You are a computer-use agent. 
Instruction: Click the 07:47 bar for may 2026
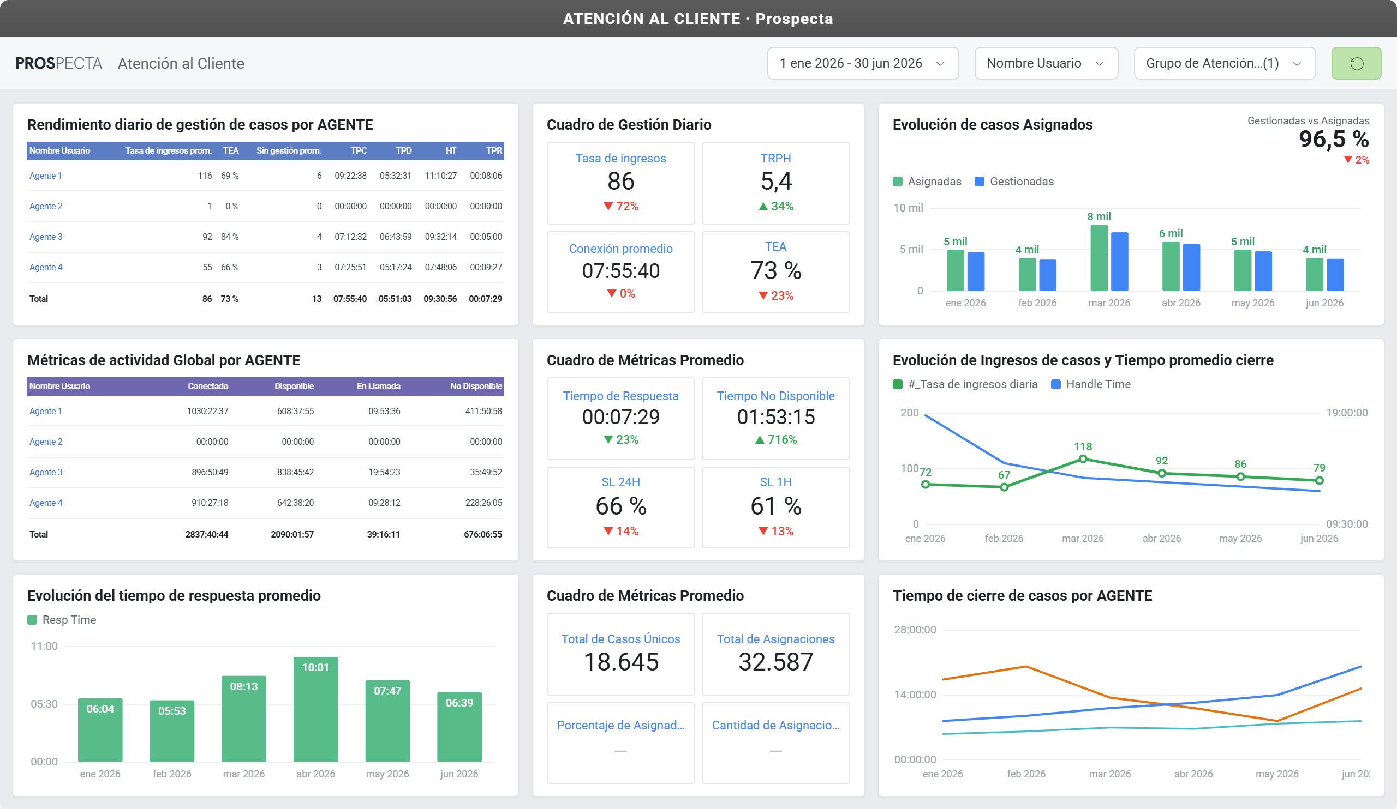[387, 721]
